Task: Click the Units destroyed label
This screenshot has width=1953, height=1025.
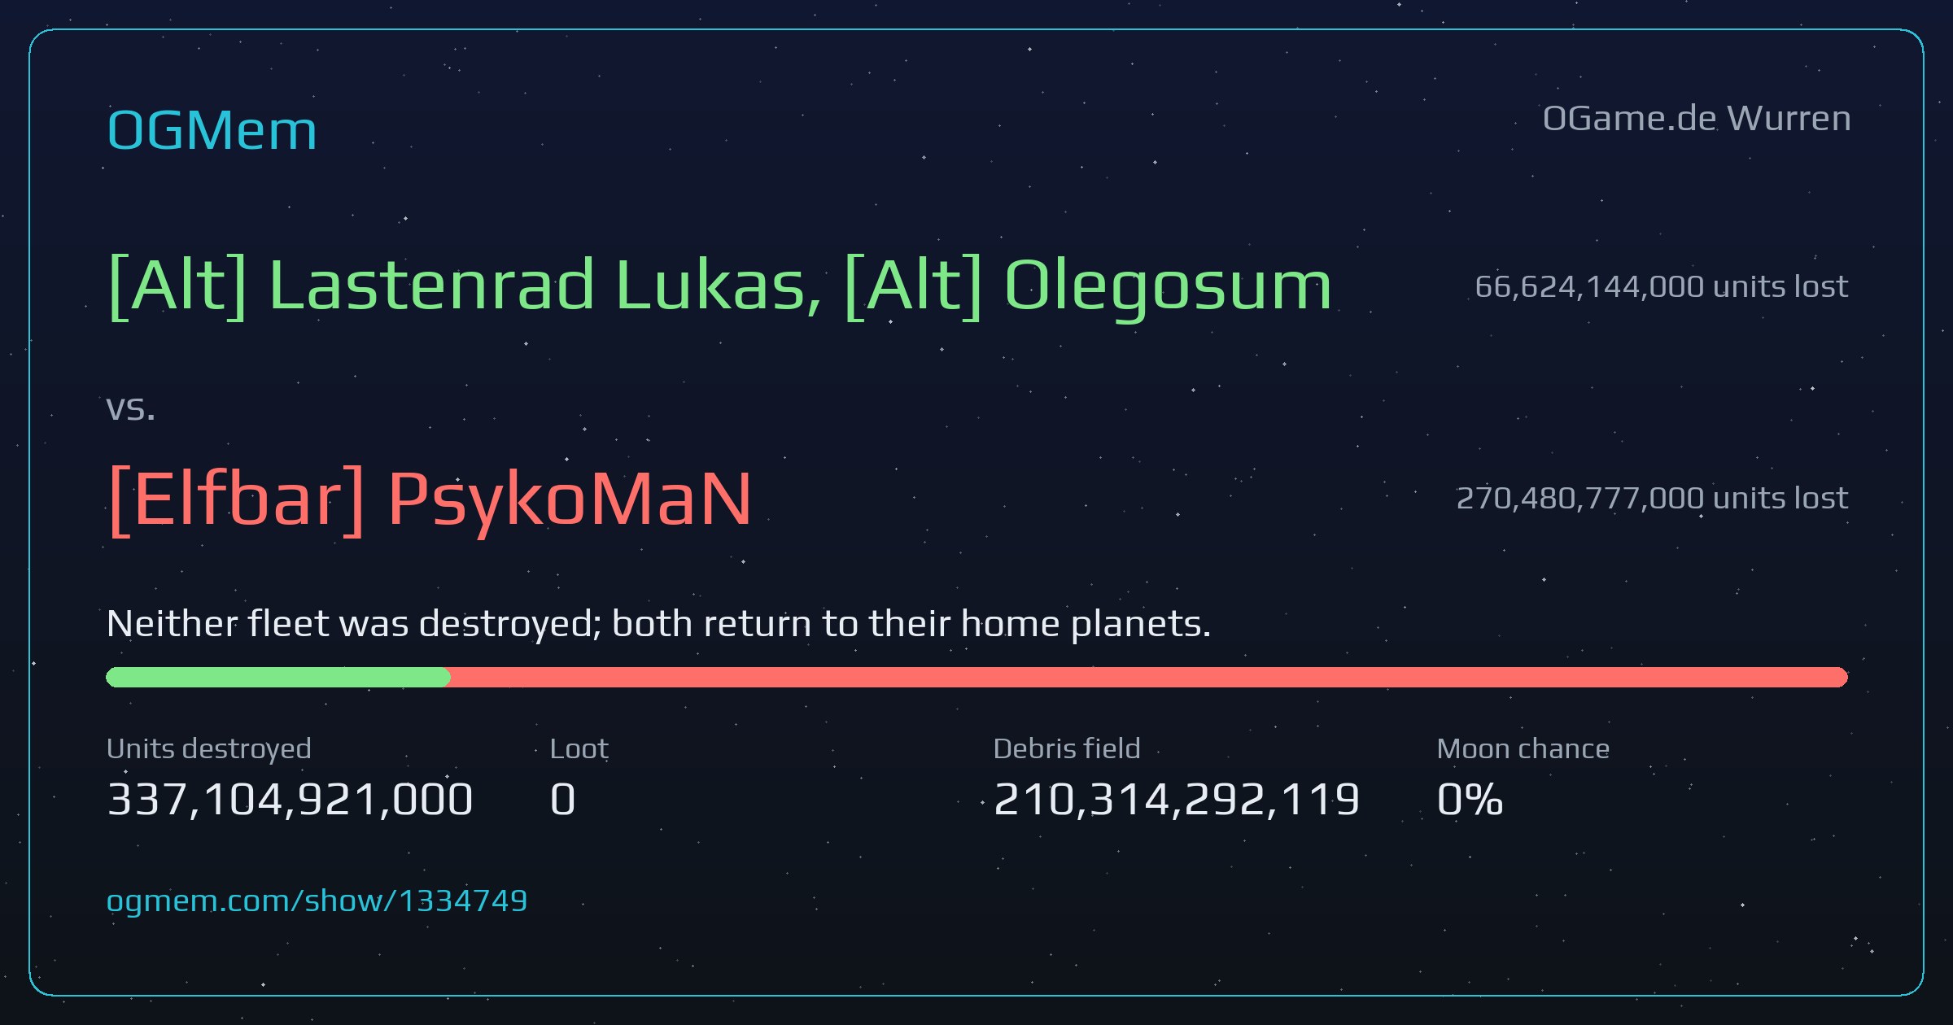Action: [208, 748]
